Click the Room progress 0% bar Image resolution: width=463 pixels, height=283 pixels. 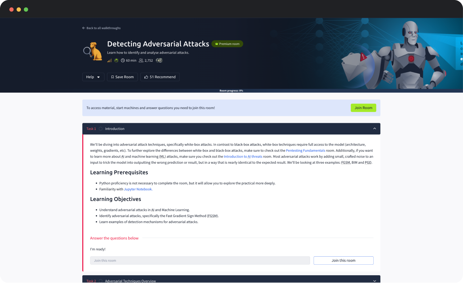click(x=231, y=91)
